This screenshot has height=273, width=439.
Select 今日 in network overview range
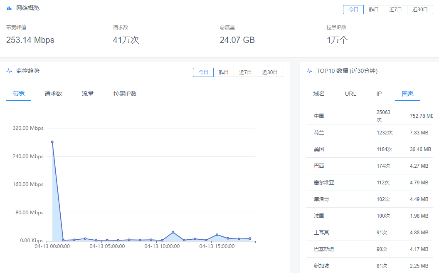pyautogui.click(x=353, y=10)
